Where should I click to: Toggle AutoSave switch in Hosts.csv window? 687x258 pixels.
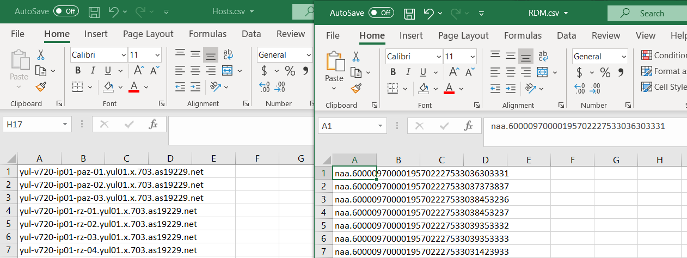66,11
